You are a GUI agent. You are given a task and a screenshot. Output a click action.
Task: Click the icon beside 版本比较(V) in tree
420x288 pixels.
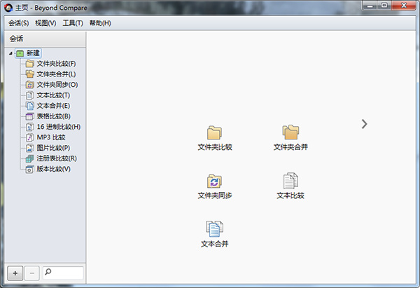click(x=29, y=169)
